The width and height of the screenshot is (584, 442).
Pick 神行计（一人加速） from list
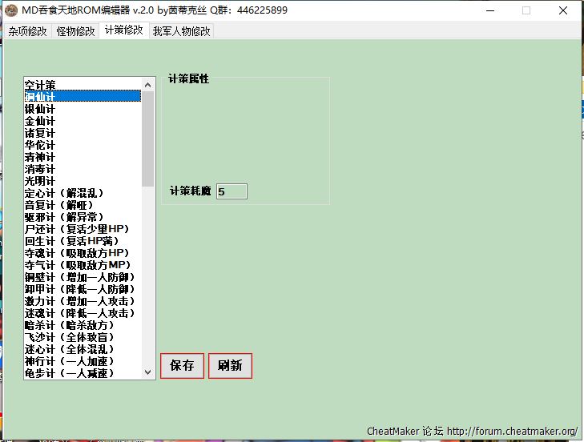pyautogui.click(x=70, y=361)
